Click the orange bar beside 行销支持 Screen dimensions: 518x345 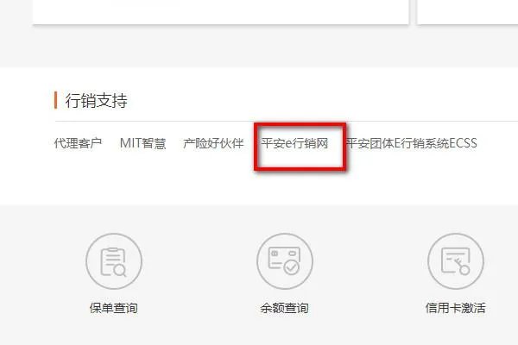coord(55,100)
